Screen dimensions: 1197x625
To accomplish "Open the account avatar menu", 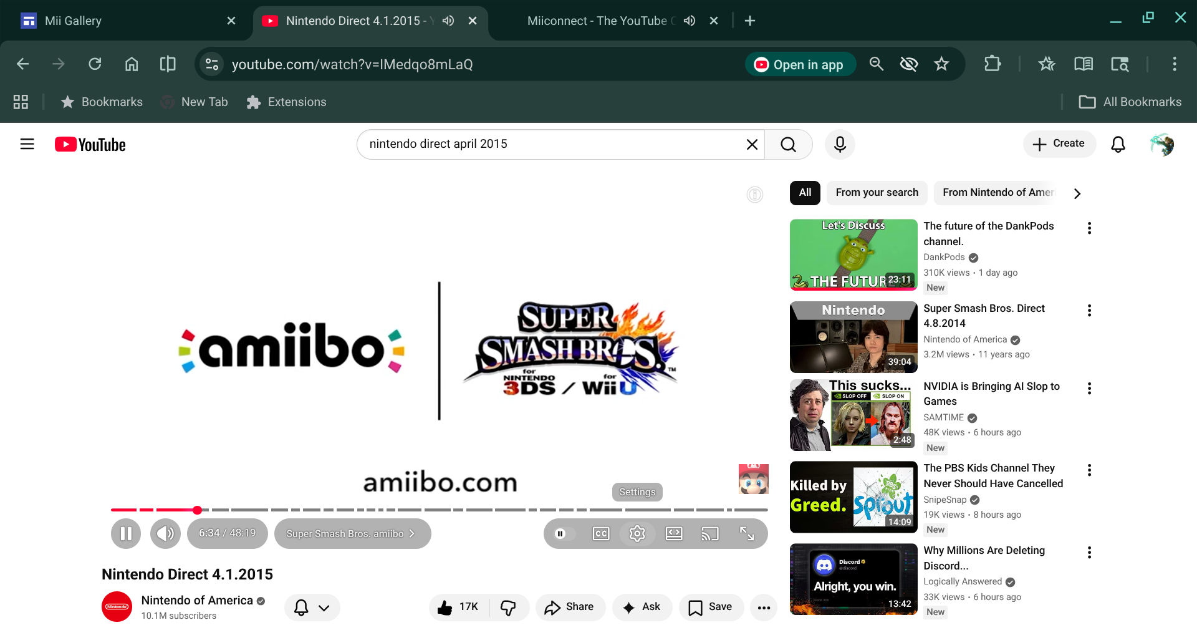I will click(1162, 145).
